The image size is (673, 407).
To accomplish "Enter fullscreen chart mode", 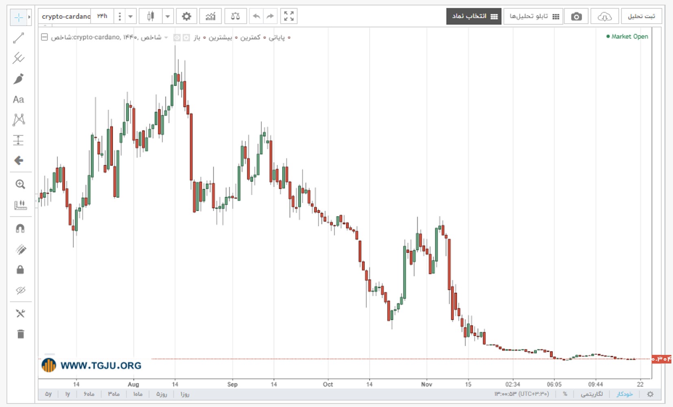I will pos(289,16).
